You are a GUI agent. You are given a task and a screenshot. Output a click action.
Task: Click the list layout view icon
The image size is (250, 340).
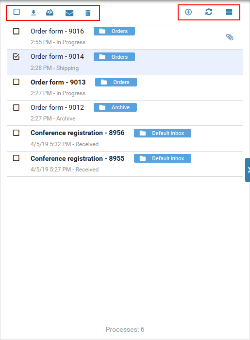[x=229, y=12]
